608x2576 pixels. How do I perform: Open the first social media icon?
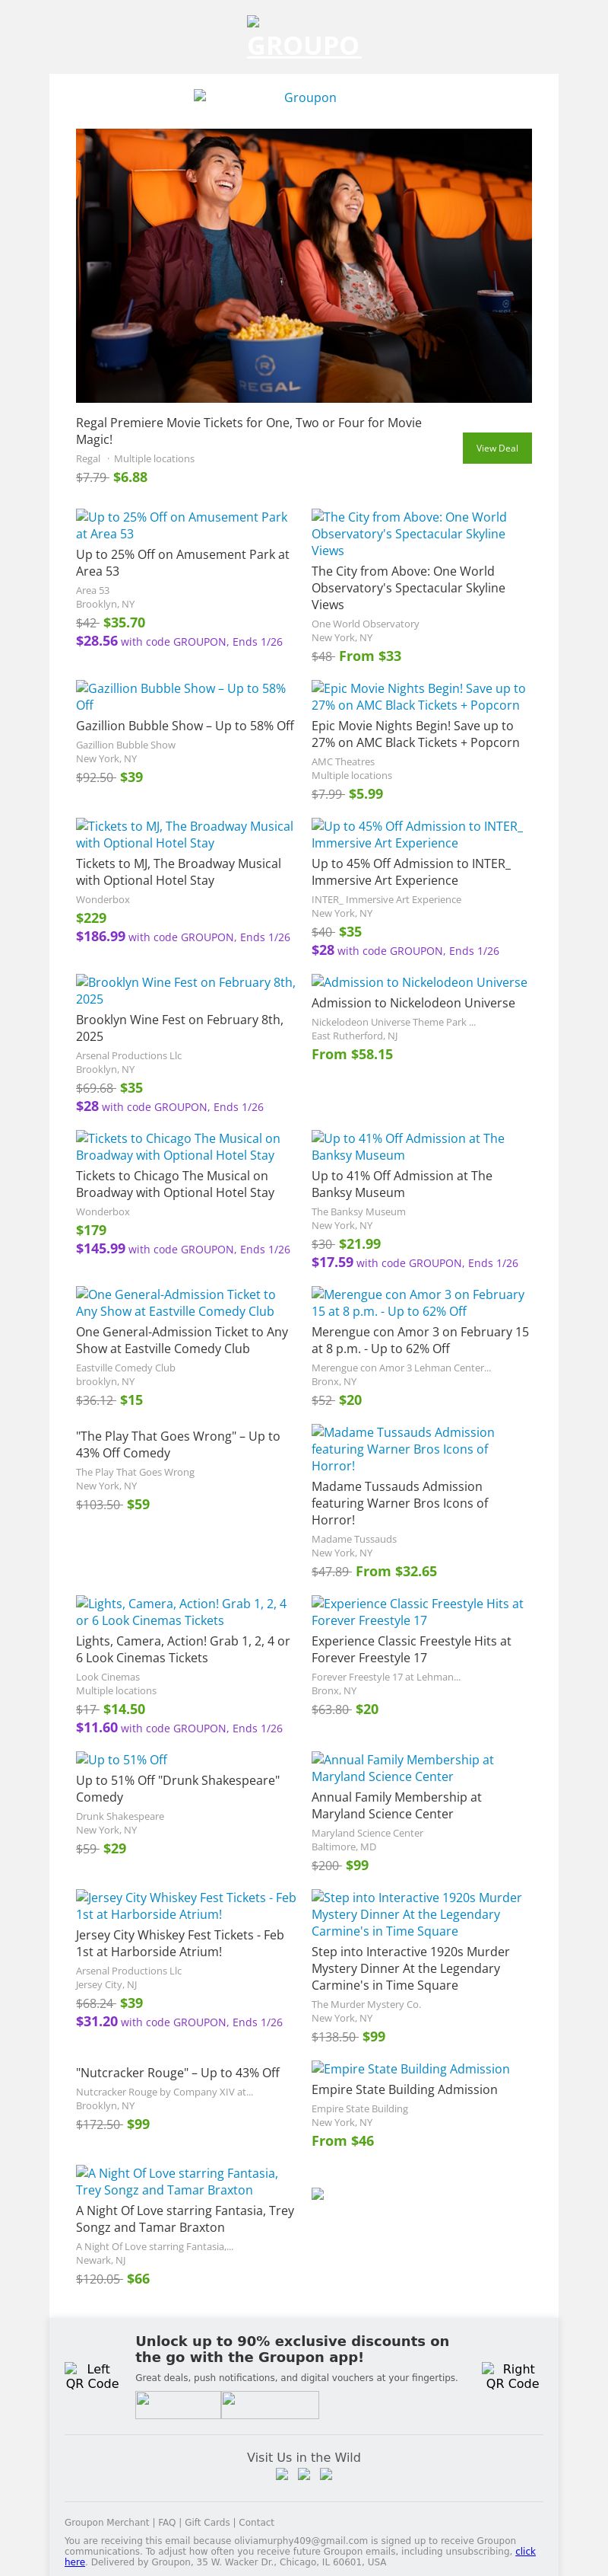tap(281, 2474)
